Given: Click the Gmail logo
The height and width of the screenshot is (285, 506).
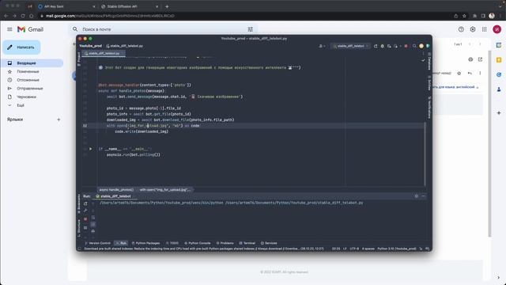Looking at the screenshot, I should [x=30, y=29].
